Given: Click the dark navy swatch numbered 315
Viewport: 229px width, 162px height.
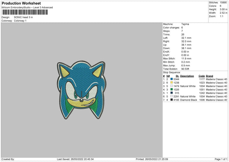Looking at the screenshot, I should 172,93.
